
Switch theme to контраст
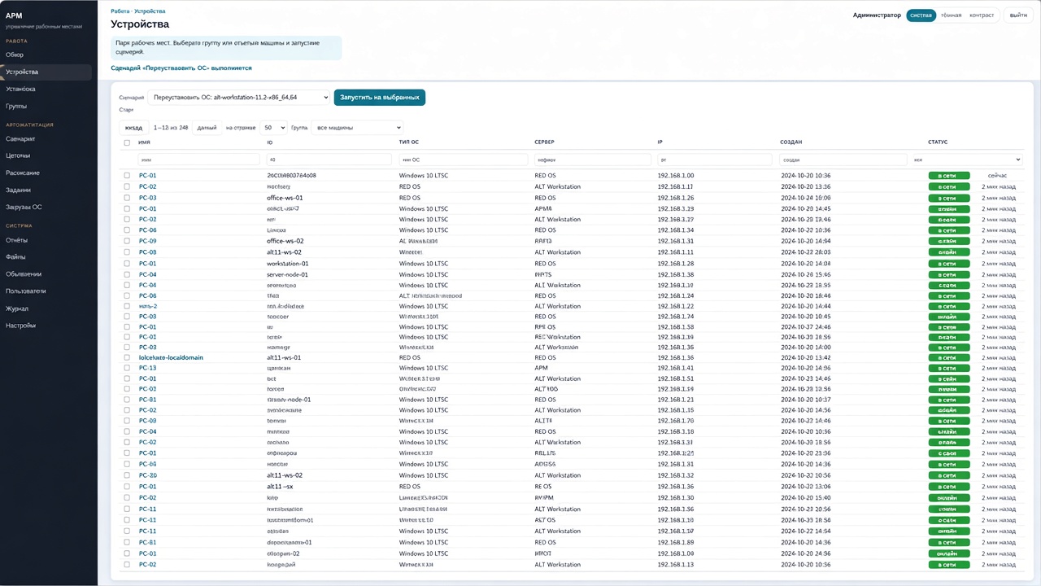click(x=982, y=15)
